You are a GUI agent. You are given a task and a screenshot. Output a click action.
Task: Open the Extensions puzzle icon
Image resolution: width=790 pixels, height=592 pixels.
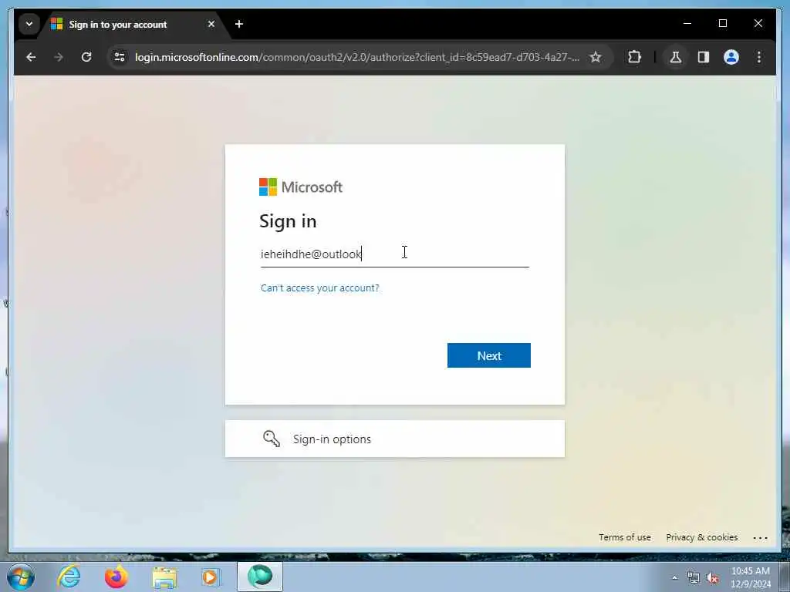click(x=634, y=57)
